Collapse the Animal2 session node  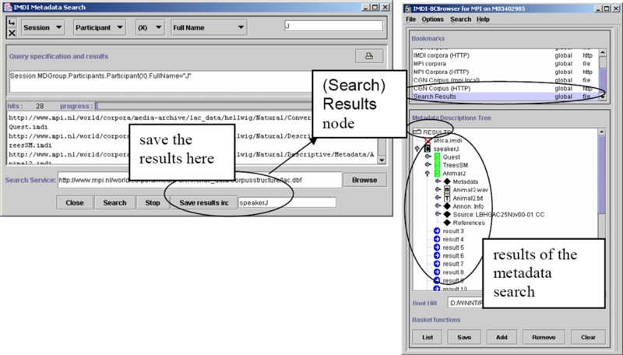pos(427,174)
